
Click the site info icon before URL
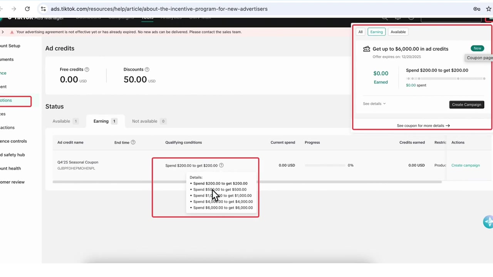(x=43, y=9)
